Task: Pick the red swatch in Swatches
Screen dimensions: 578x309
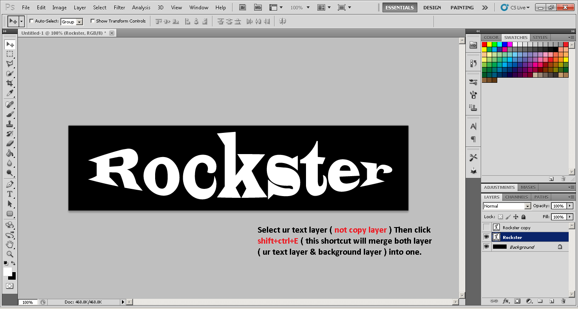Action: [x=484, y=45]
